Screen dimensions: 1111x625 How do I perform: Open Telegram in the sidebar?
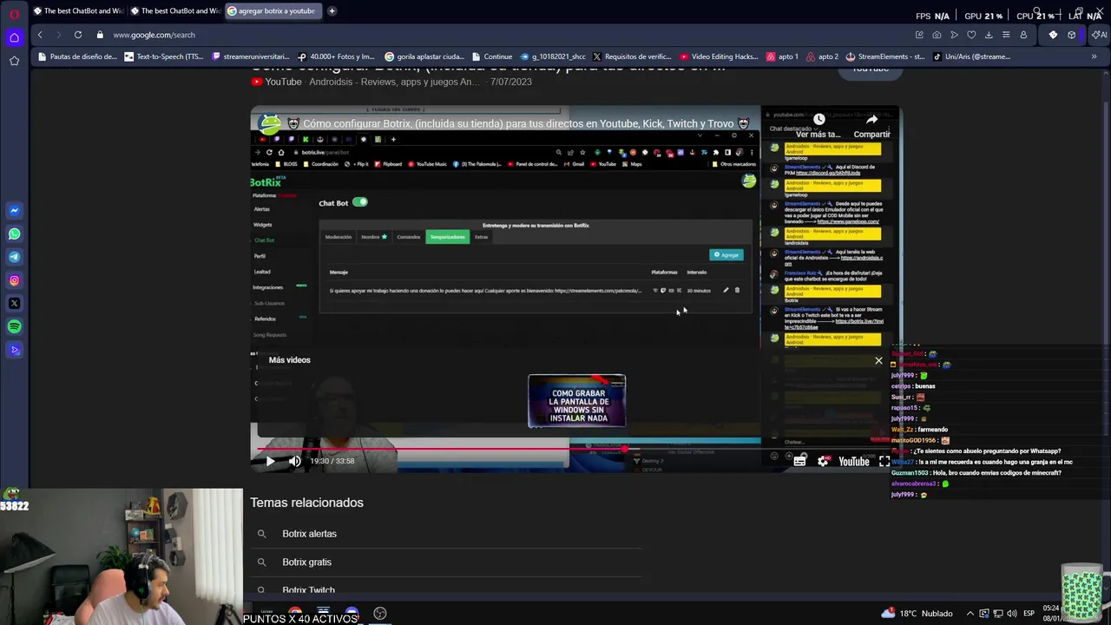coord(14,257)
